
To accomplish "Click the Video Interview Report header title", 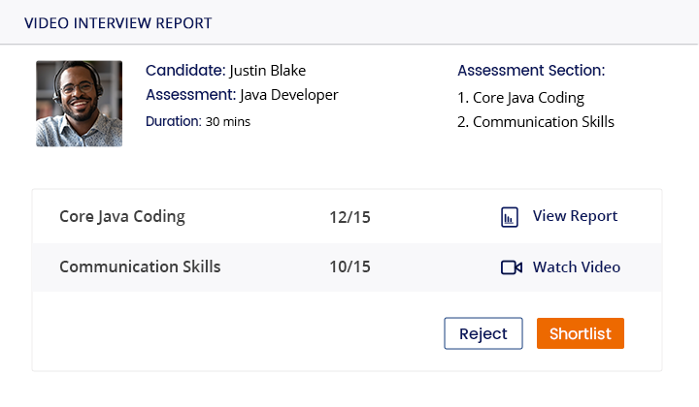I will pos(118,22).
